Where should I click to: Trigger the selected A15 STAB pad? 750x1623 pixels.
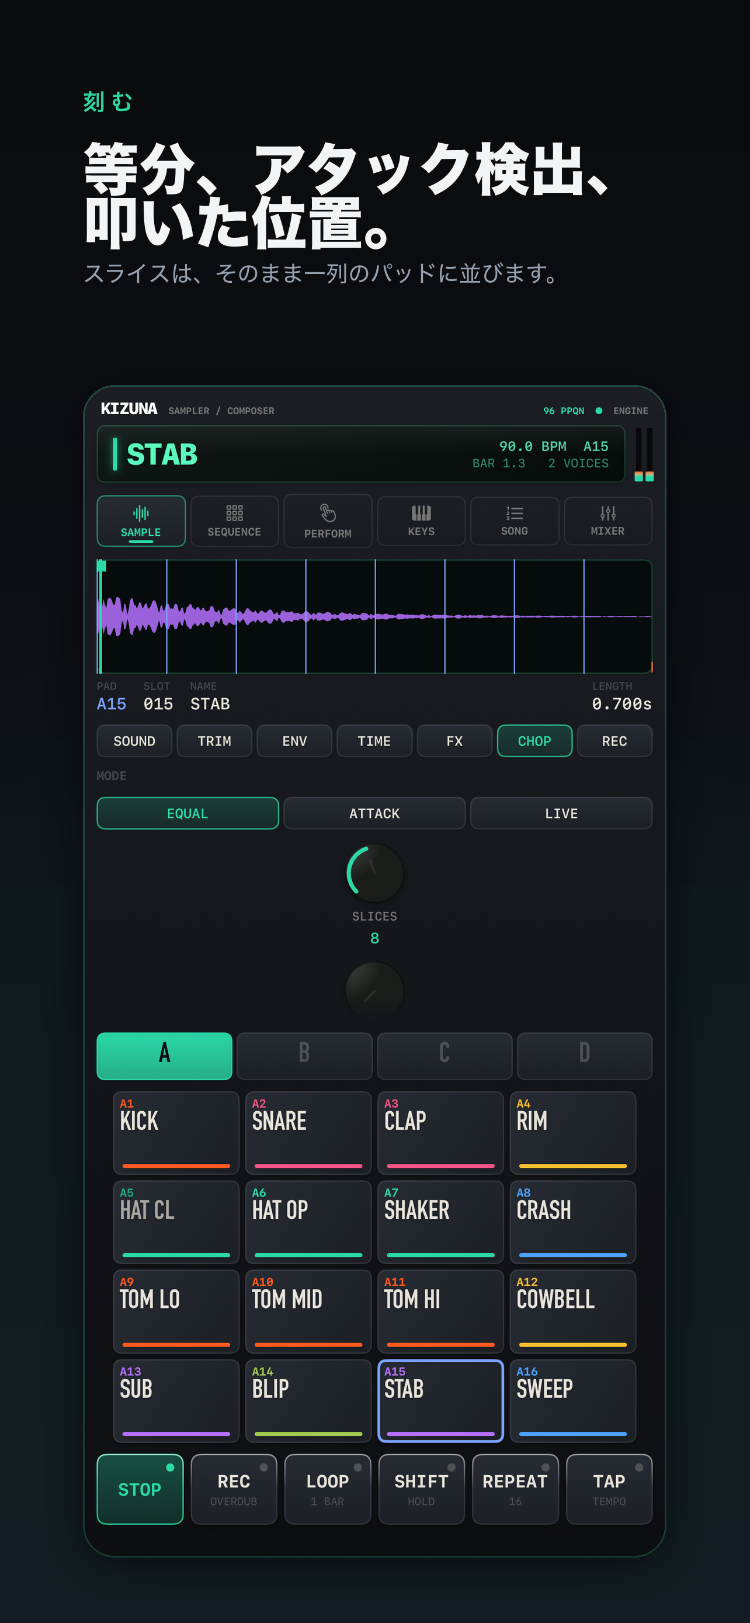pos(441,1401)
